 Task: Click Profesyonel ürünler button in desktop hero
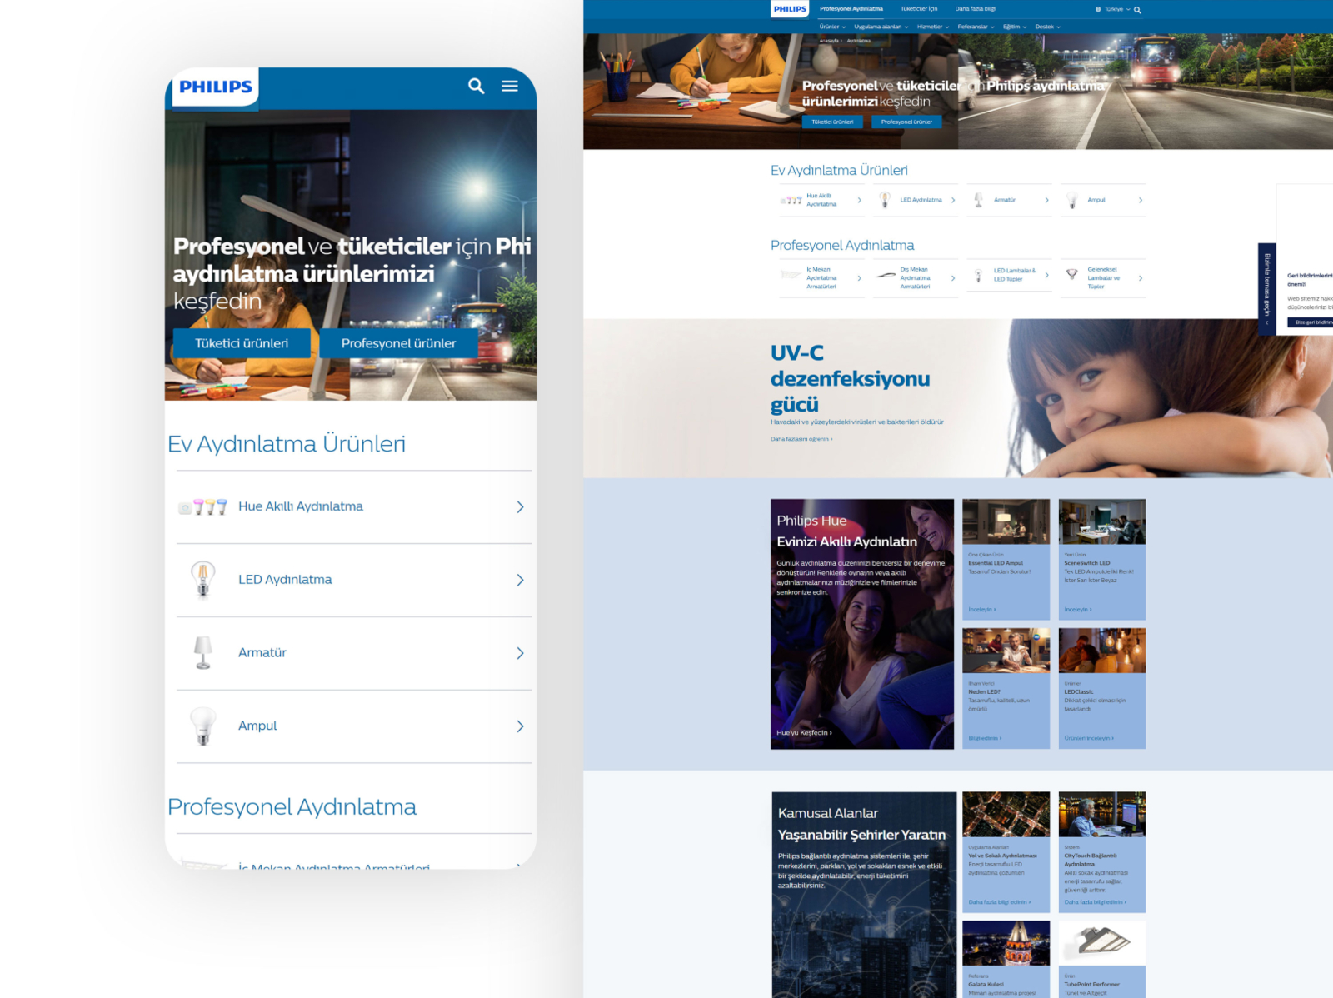[x=906, y=122]
